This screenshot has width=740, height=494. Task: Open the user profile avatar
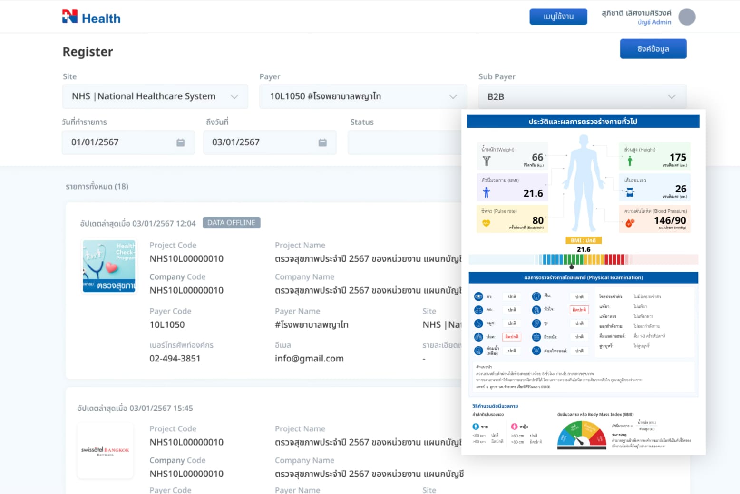pos(687,17)
